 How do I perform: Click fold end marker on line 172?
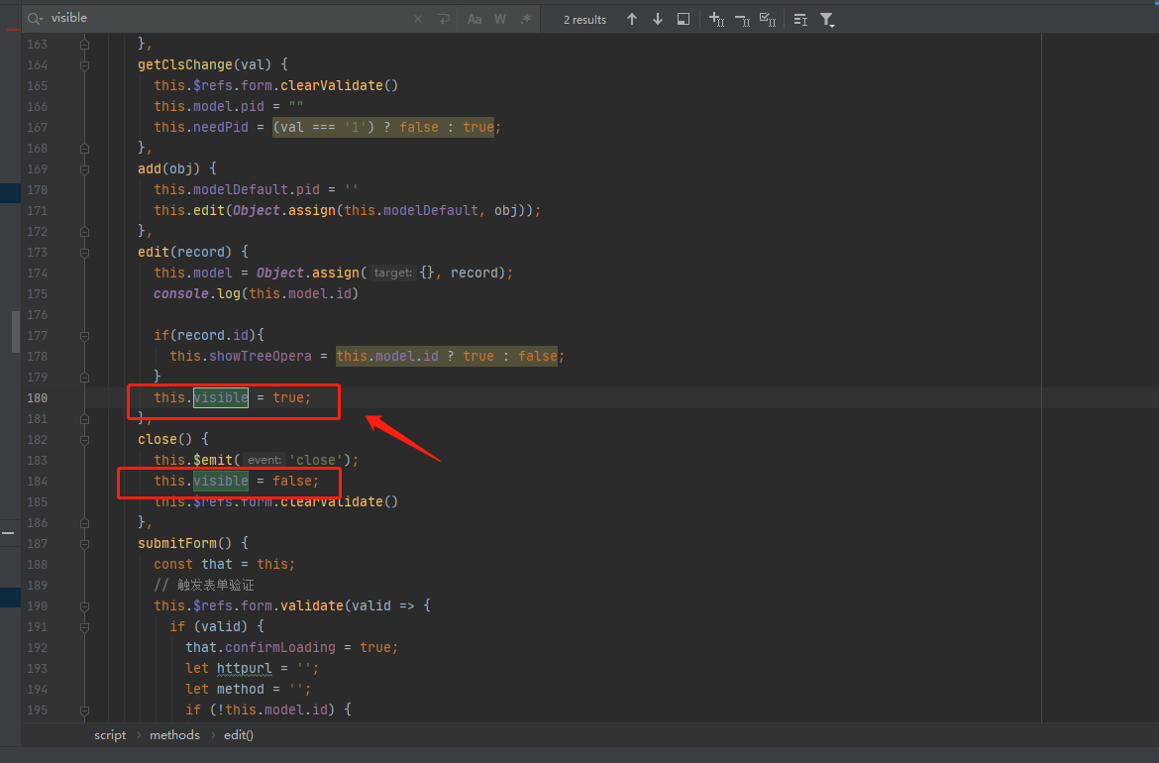pyautogui.click(x=85, y=232)
